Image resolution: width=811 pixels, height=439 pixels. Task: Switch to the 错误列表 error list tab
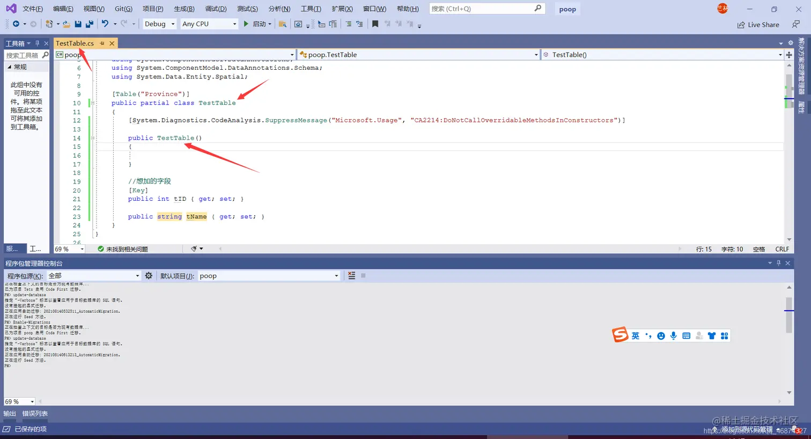[x=35, y=414]
